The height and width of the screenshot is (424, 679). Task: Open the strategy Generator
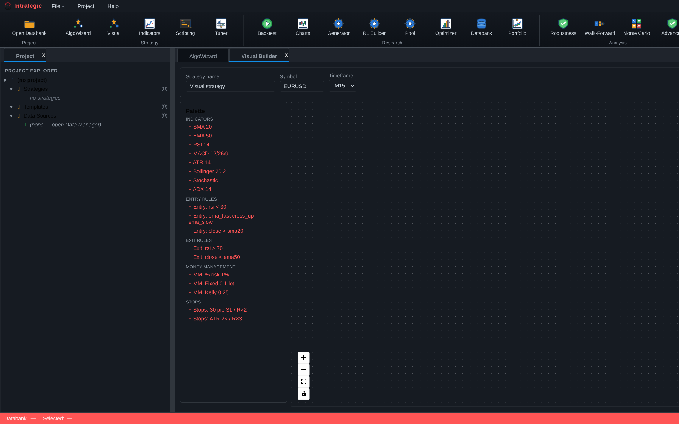coord(339,27)
